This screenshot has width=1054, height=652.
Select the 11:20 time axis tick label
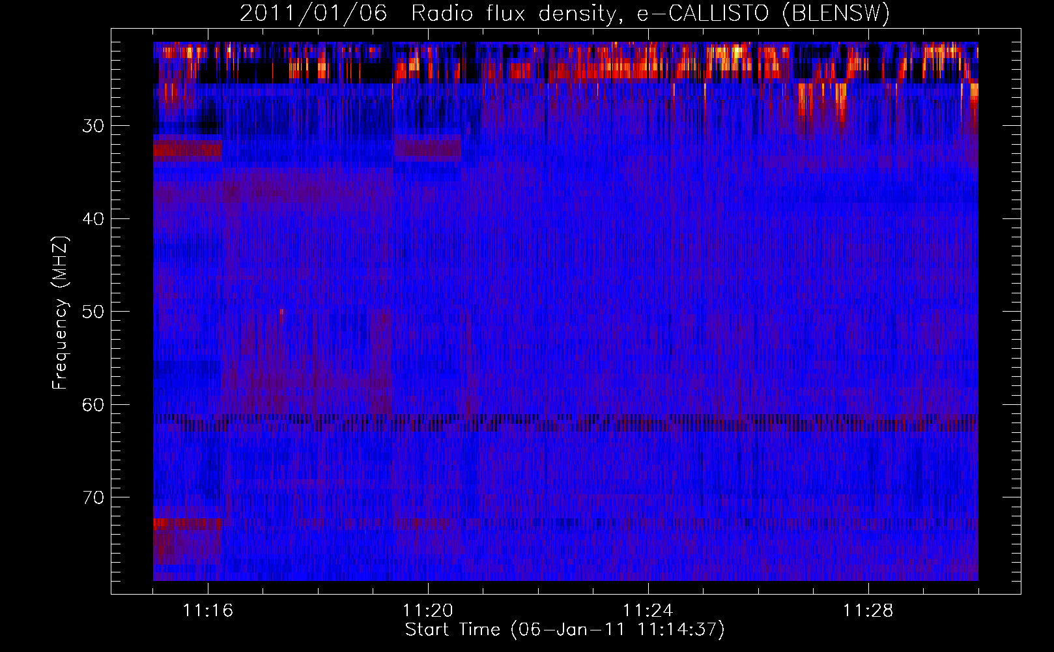click(x=428, y=611)
